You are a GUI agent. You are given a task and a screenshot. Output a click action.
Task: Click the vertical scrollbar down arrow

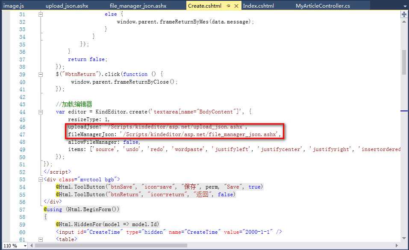point(404,238)
